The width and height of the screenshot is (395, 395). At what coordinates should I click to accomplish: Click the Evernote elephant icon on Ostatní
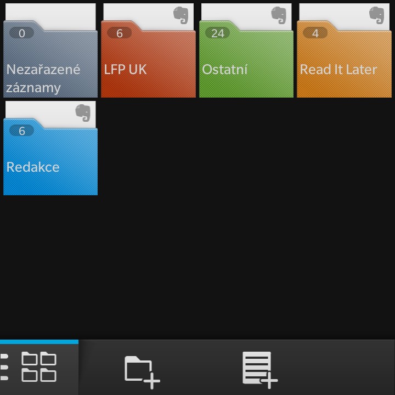coord(279,15)
